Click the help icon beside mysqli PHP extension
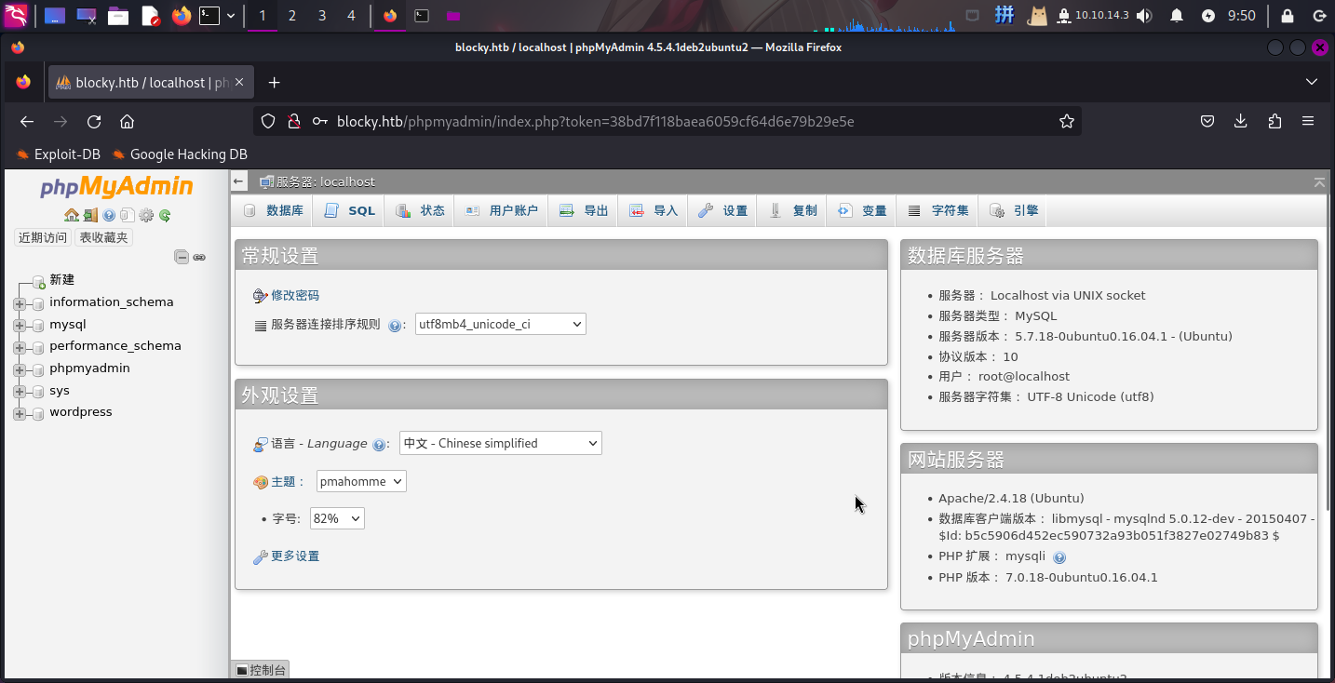The height and width of the screenshot is (683, 1335). point(1059,557)
